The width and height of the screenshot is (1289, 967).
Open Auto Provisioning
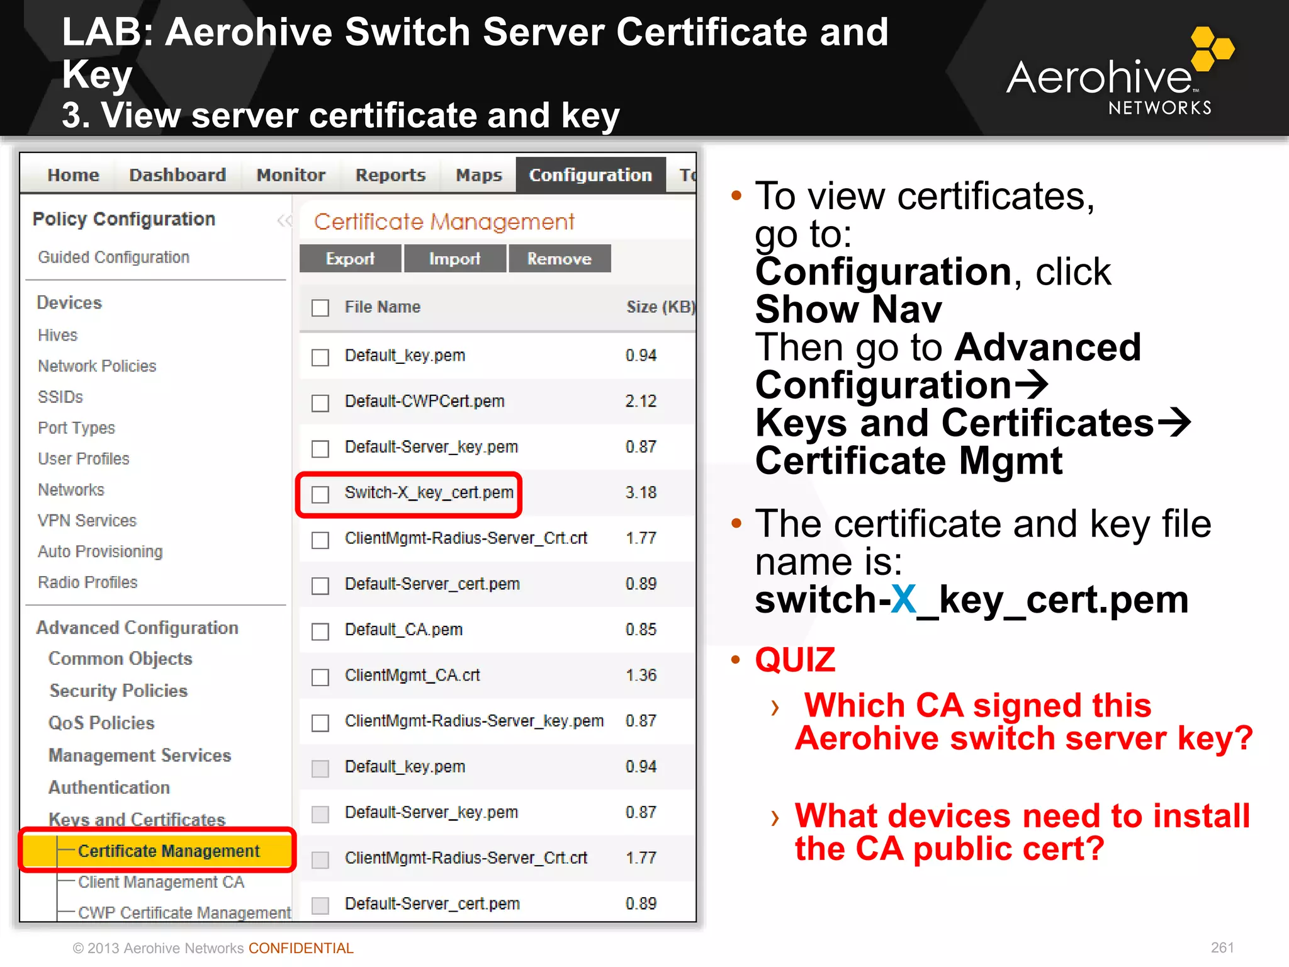point(100,551)
